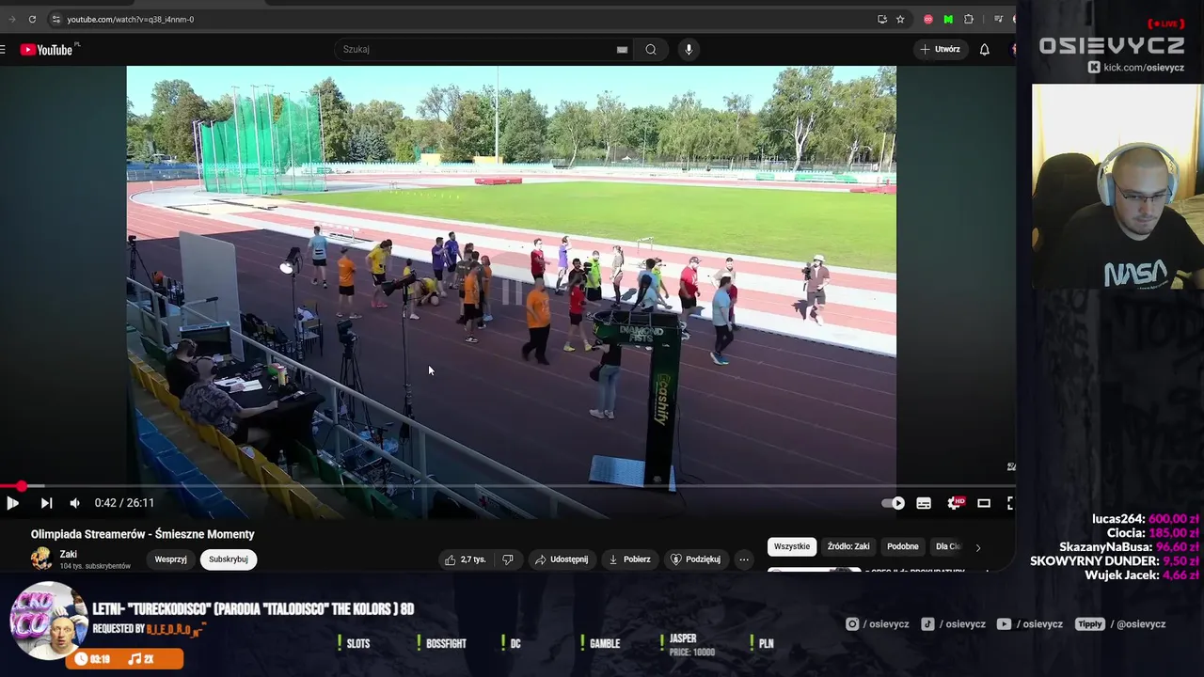Click the Wesprzyj join button
The width and height of the screenshot is (1204, 677).
click(x=170, y=559)
